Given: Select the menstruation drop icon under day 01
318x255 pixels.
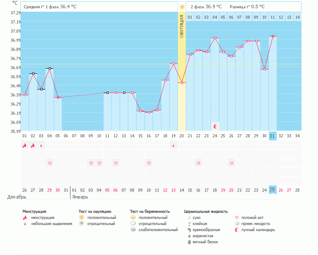Looking at the screenshot, I should click(24, 146).
